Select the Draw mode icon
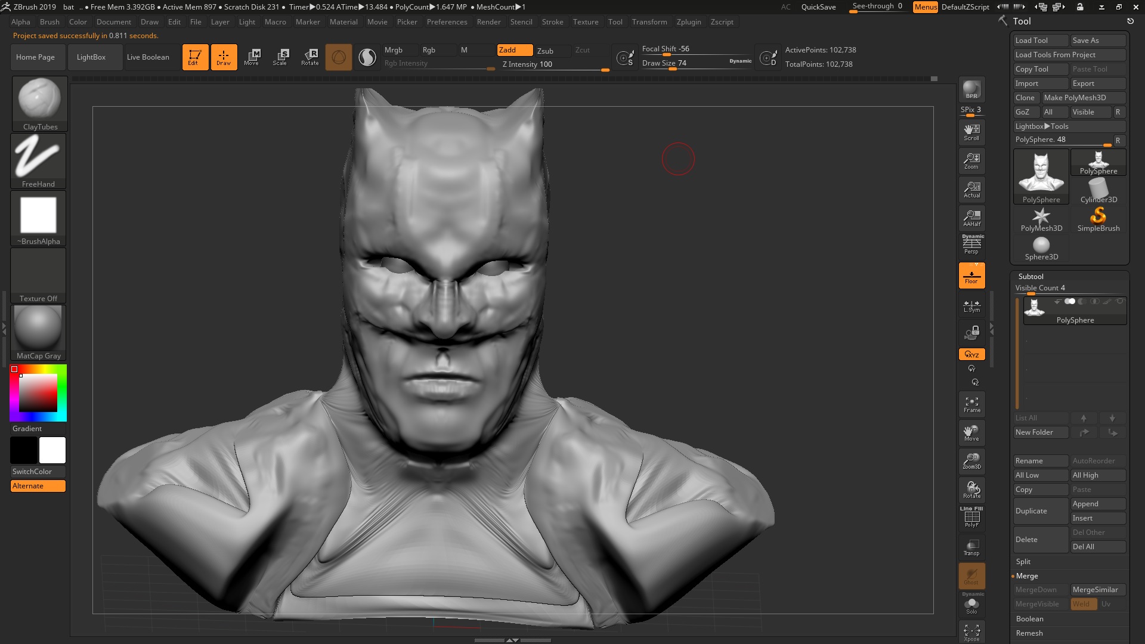Viewport: 1145px width, 644px height. click(x=224, y=57)
